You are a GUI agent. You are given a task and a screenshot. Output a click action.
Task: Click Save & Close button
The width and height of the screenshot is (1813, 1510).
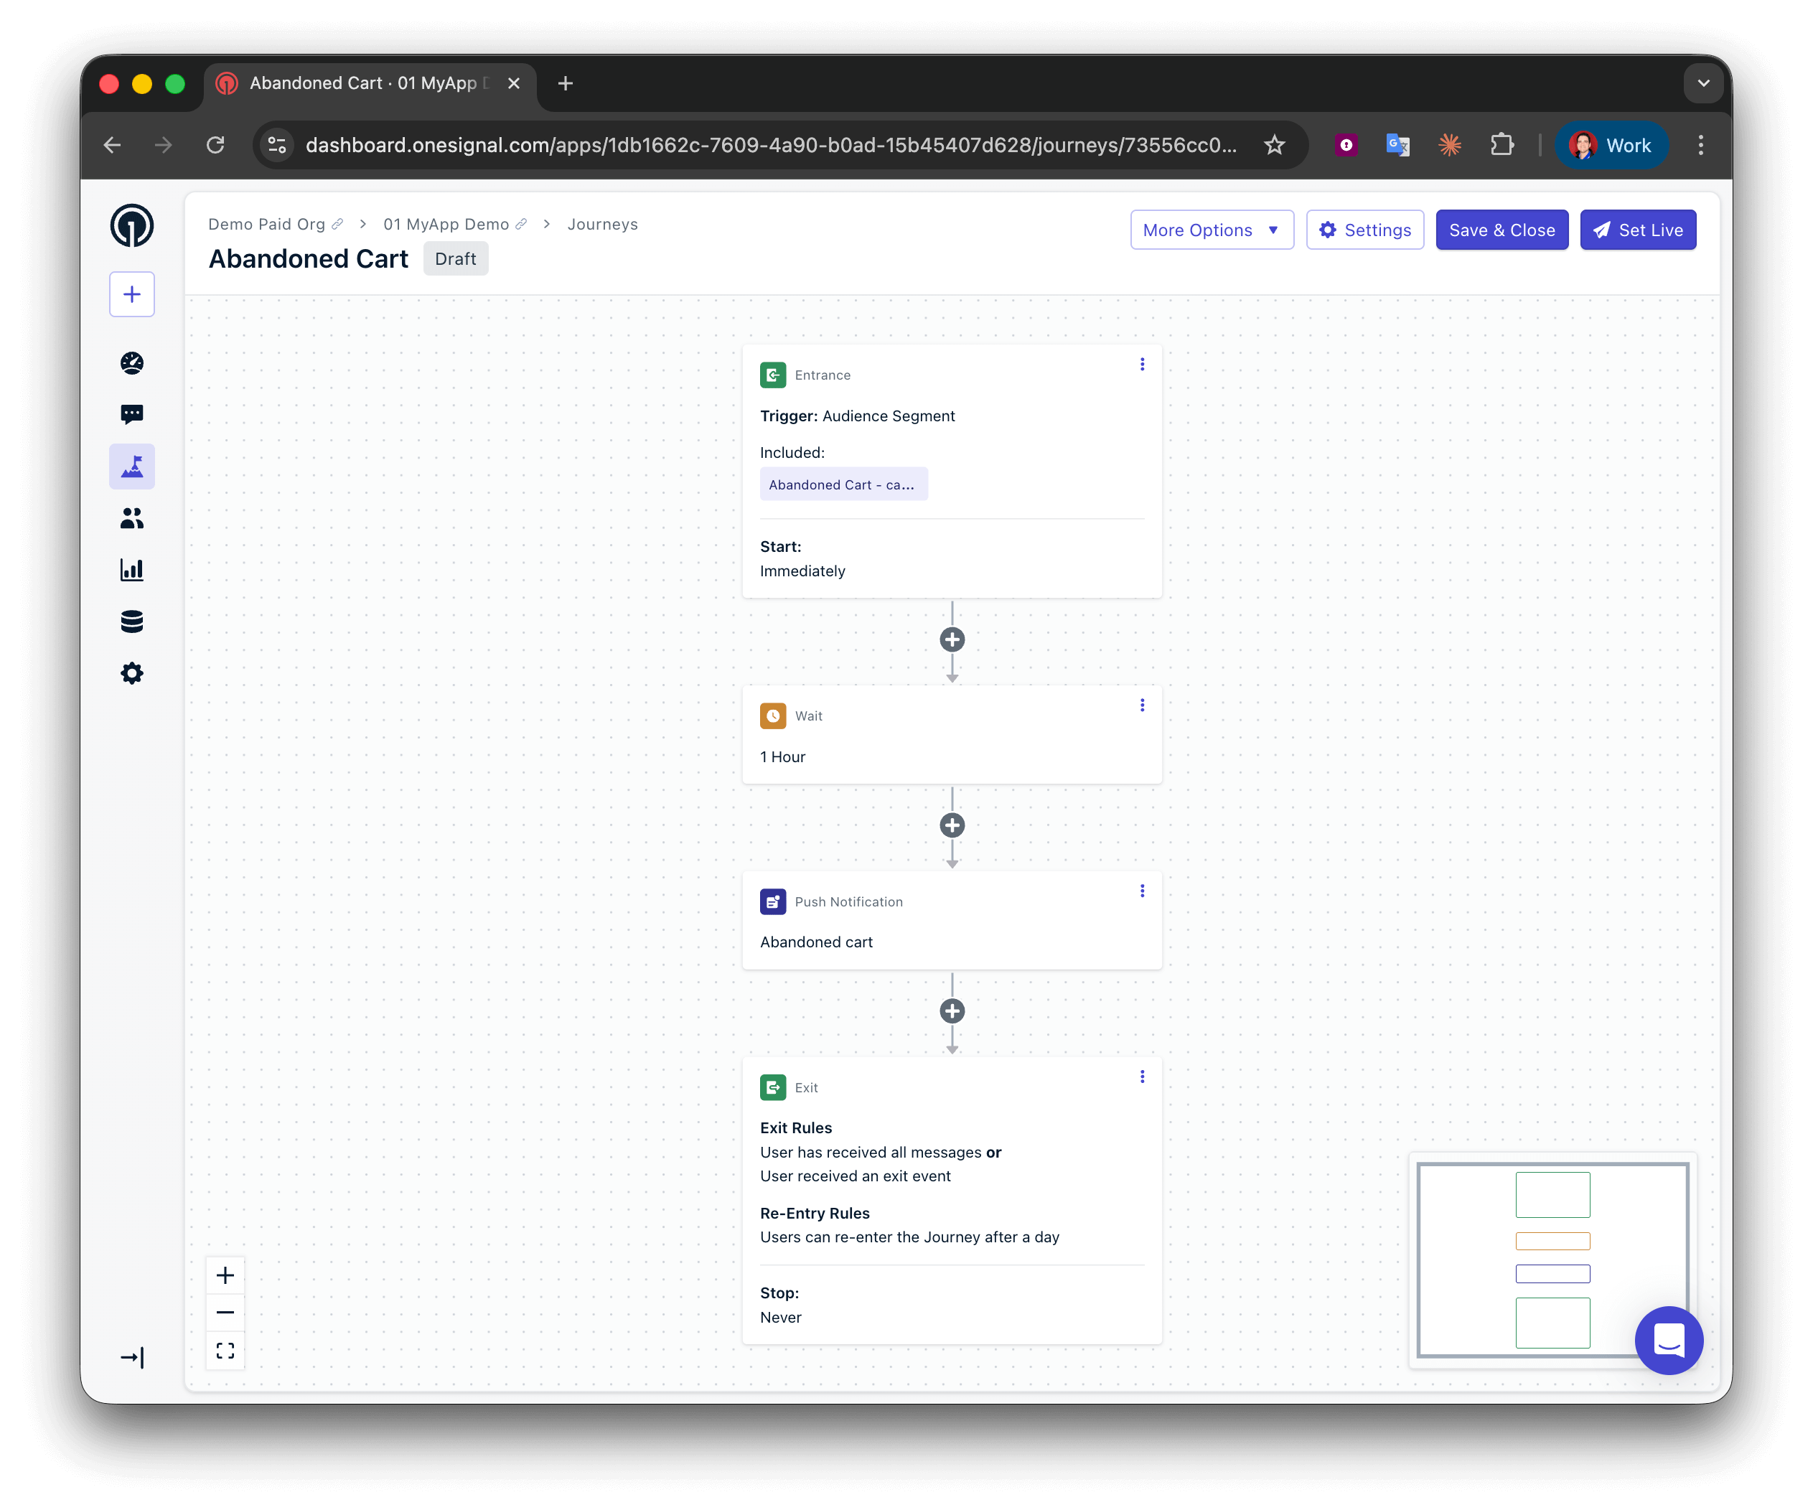point(1502,230)
